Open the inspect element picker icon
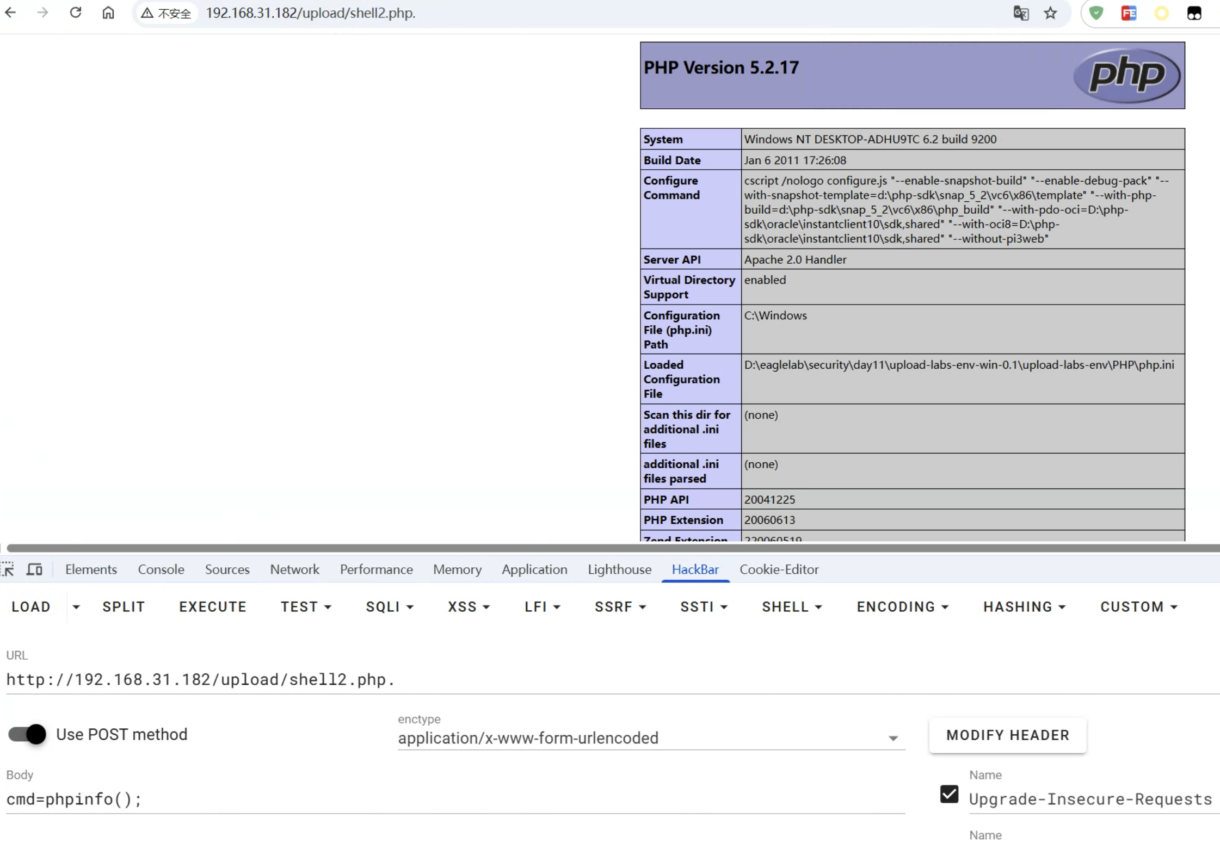Image resolution: width=1220 pixels, height=843 pixels. click(8, 569)
